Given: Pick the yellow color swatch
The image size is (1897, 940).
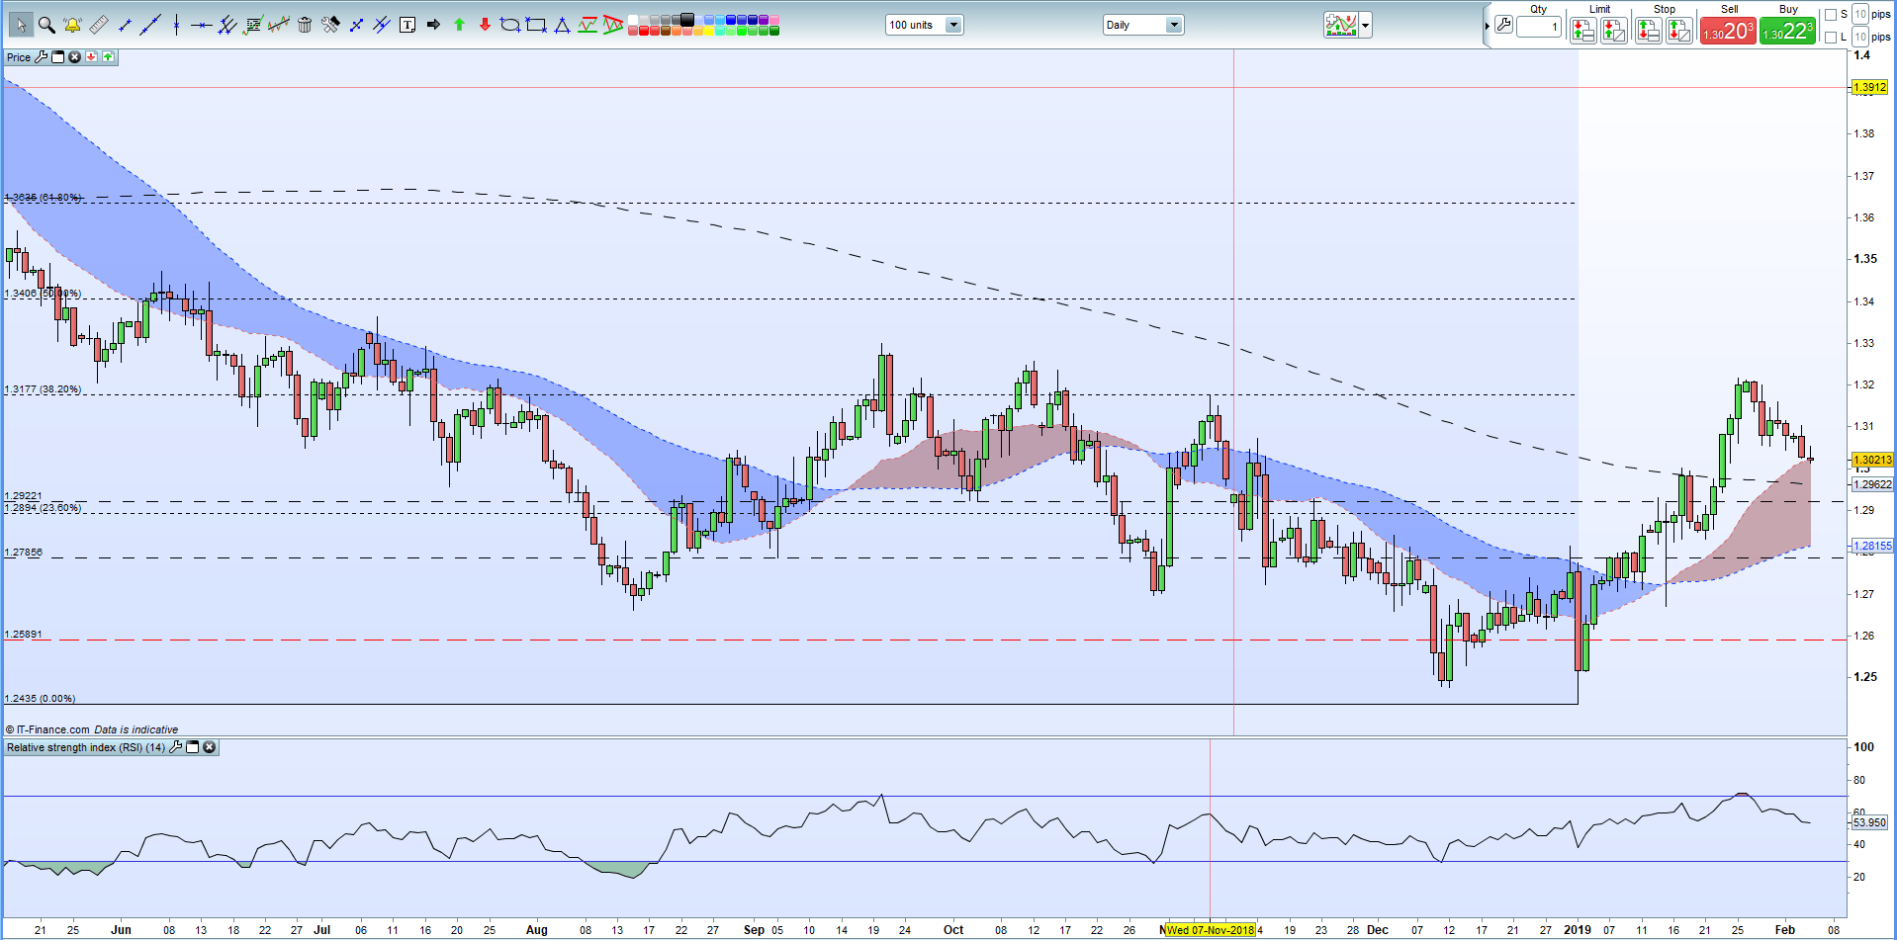Looking at the screenshot, I should click(708, 31).
